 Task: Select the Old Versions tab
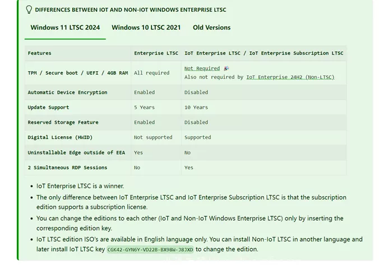(x=211, y=27)
